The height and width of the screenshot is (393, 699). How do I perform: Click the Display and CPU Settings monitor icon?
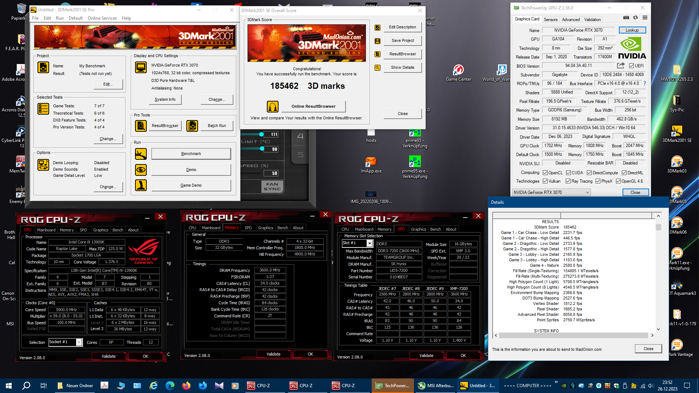141,67
